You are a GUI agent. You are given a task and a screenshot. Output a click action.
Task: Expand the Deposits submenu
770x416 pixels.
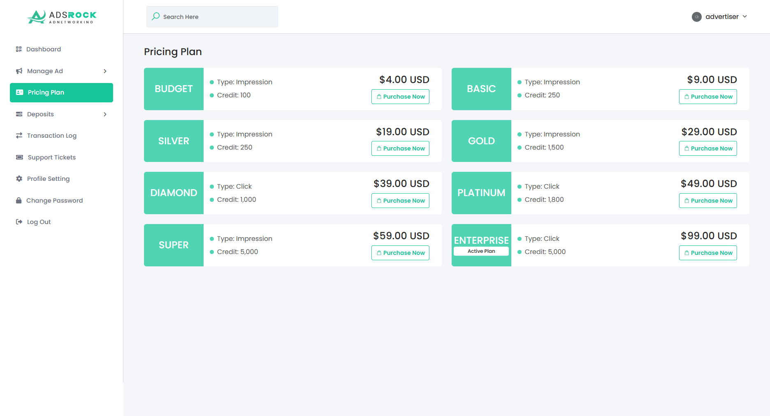pyautogui.click(x=105, y=114)
